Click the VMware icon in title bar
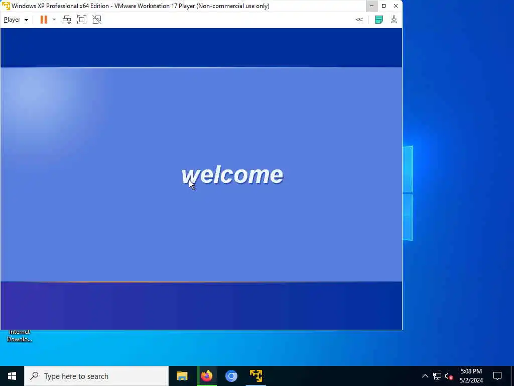This screenshot has width=514, height=386. (6, 6)
